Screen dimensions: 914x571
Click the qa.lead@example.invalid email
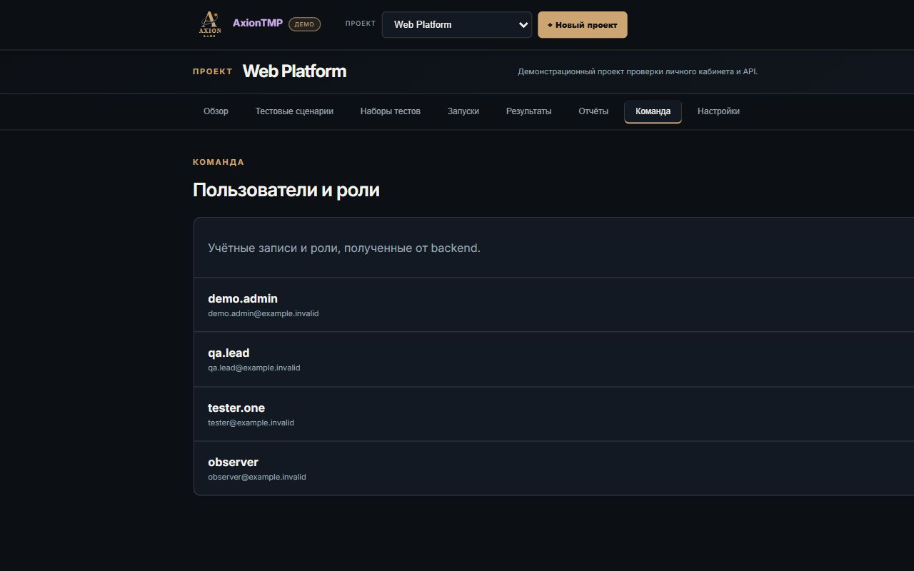click(x=254, y=368)
